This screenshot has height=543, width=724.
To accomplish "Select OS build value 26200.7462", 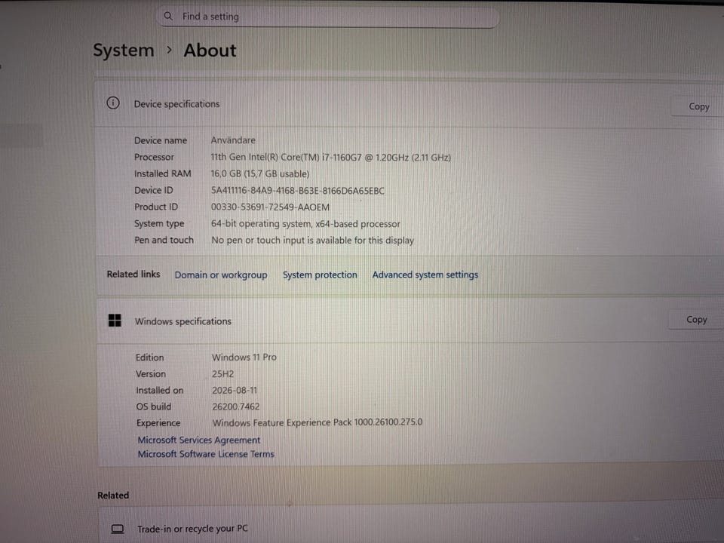I will (236, 406).
